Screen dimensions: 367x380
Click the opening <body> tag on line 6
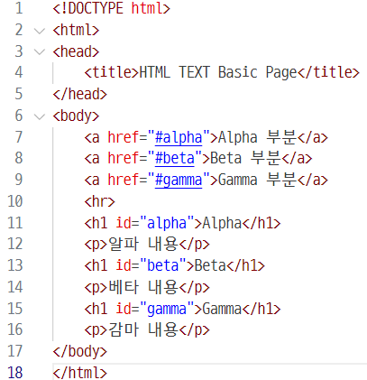click(76, 116)
